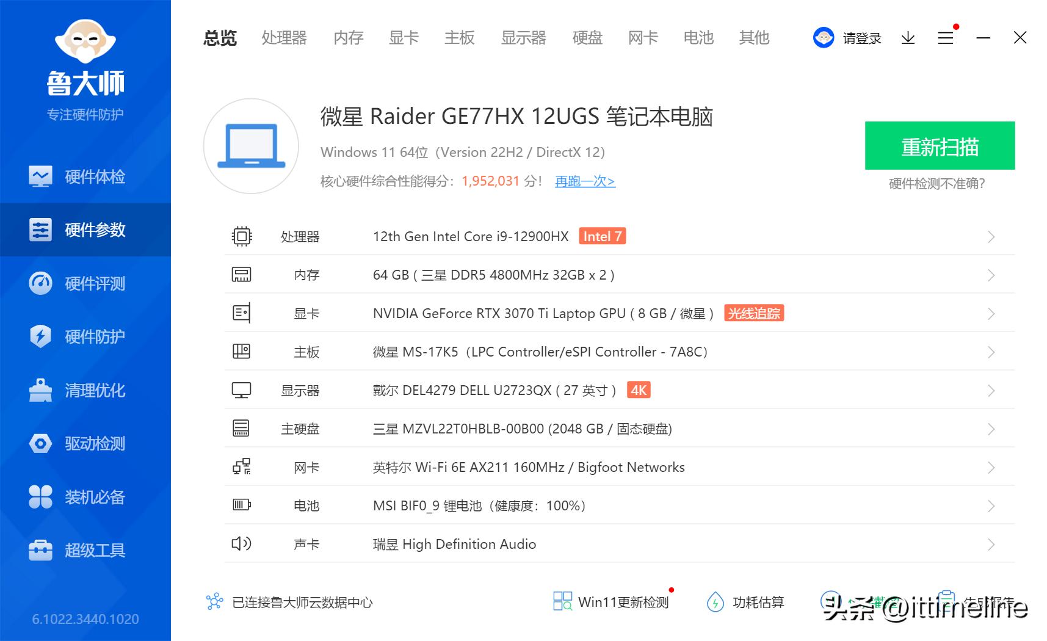The height and width of the screenshot is (641, 1047).
Task: Expand the 网卡 row chevron
Action: [991, 468]
